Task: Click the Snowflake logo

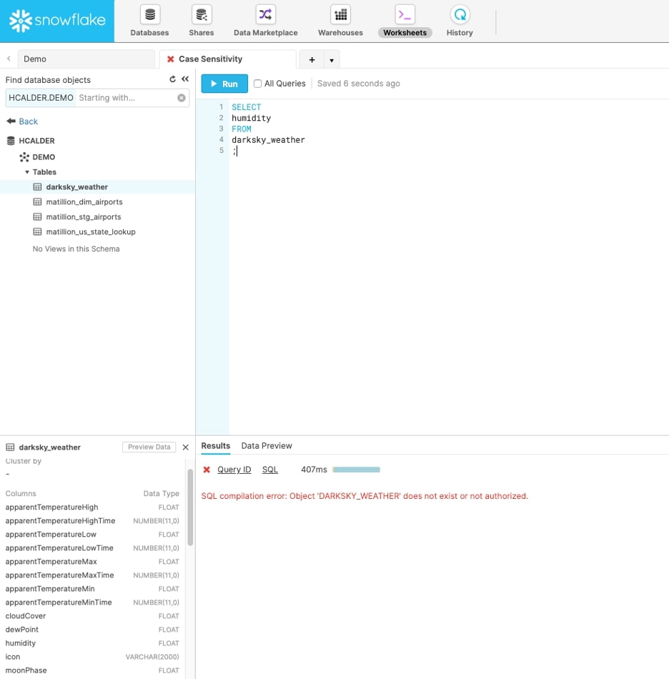Action: point(57,21)
